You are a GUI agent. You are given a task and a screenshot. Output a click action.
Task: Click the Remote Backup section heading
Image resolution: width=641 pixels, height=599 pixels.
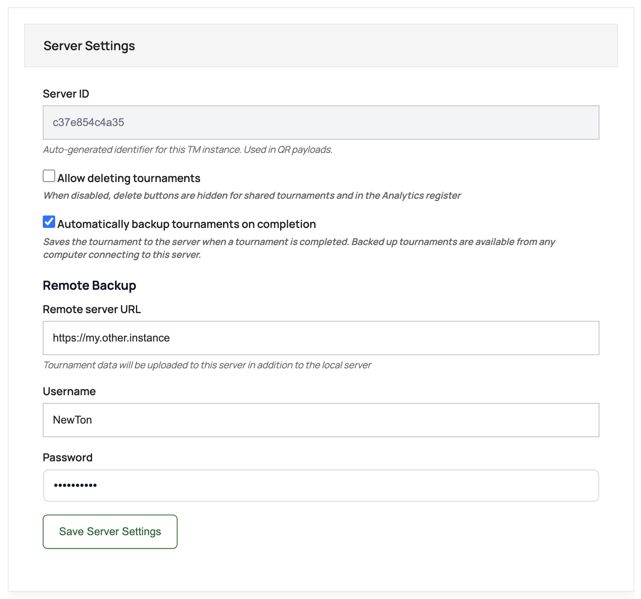tap(90, 285)
